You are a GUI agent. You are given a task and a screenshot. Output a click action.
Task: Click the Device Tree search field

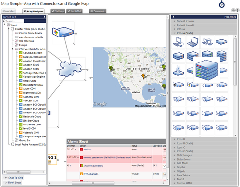pyautogui.click(x=13, y=21)
